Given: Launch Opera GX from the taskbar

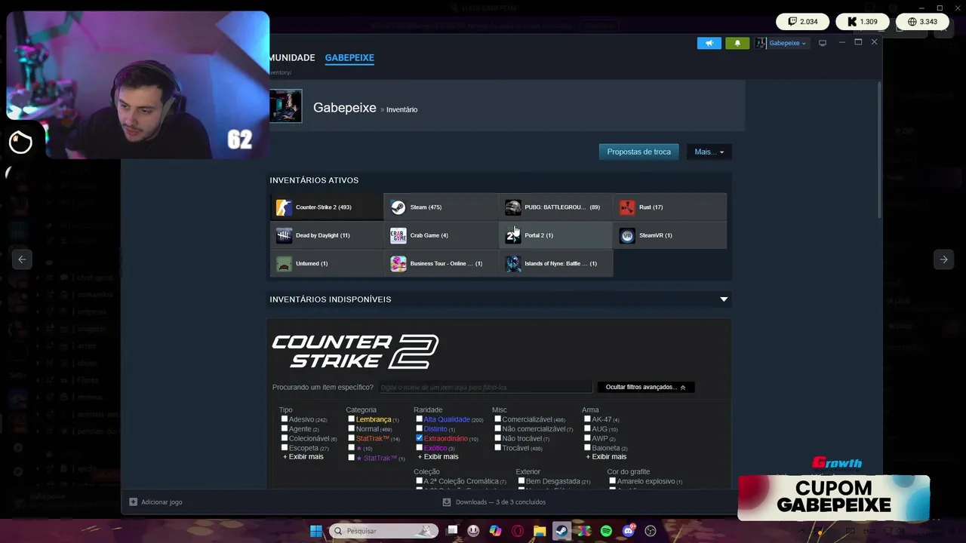Looking at the screenshot, I should pos(518,531).
